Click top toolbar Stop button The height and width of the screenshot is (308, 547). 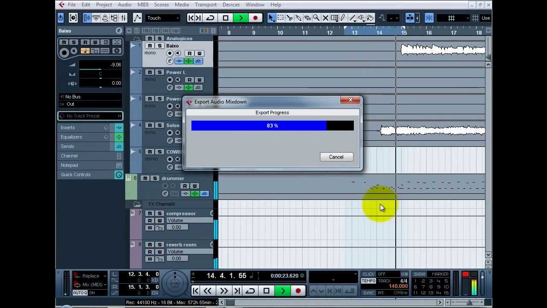[x=226, y=18]
